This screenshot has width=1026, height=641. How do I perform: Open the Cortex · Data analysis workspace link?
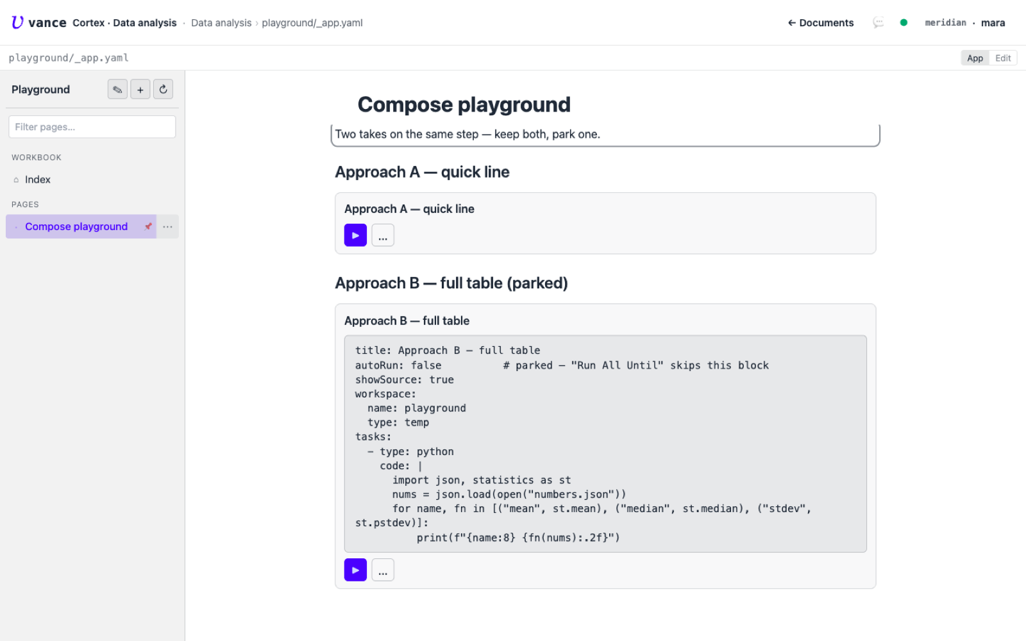click(x=124, y=23)
